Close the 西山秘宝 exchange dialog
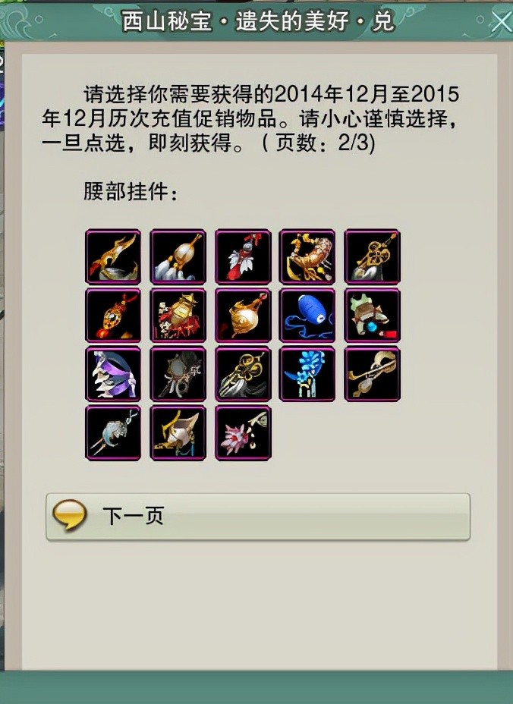The height and width of the screenshot is (704, 513). coord(501,21)
